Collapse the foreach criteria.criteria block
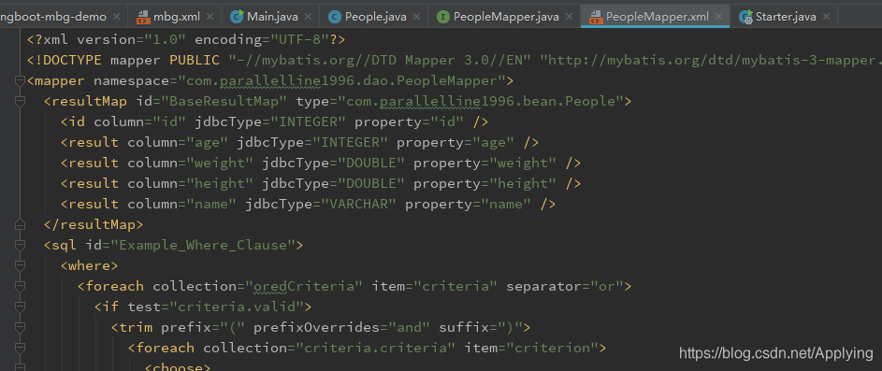882x371 pixels. click(x=21, y=348)
